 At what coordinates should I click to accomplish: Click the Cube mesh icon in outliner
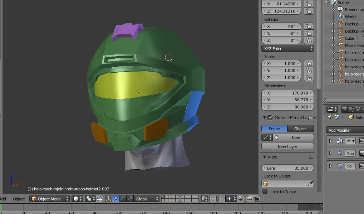pos(341,38)
